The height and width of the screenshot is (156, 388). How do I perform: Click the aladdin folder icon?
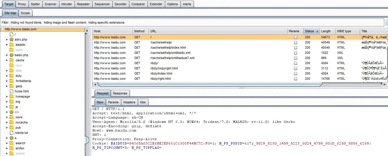coord(12,45)
